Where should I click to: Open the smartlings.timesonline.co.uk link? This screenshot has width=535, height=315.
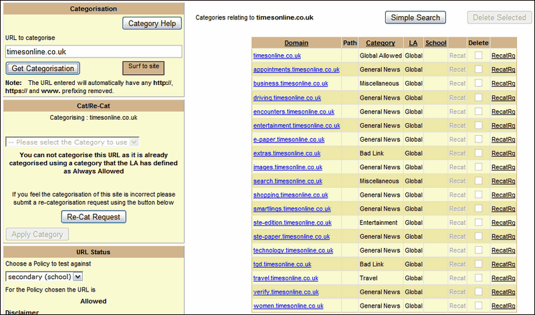tap(292, 209)
